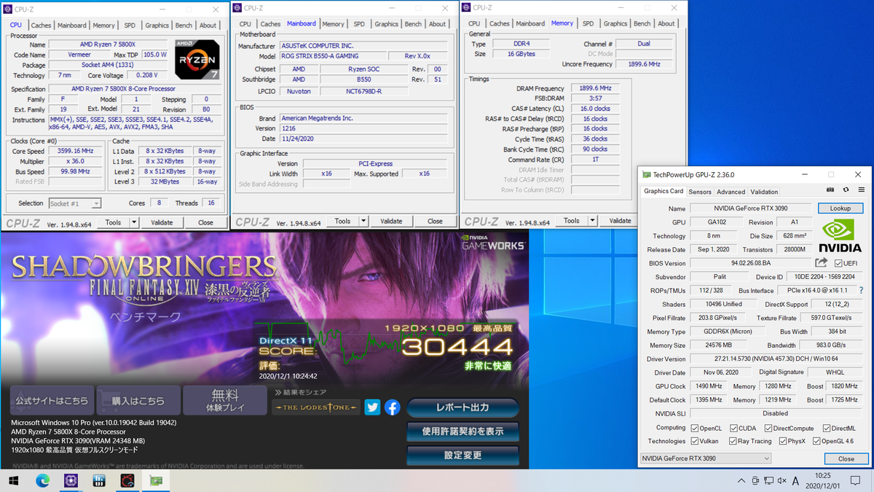The width and height of the screenshot is (874, 492).
Task: Click the Lookup button in GPU-Z
Action: click(840, 208)
